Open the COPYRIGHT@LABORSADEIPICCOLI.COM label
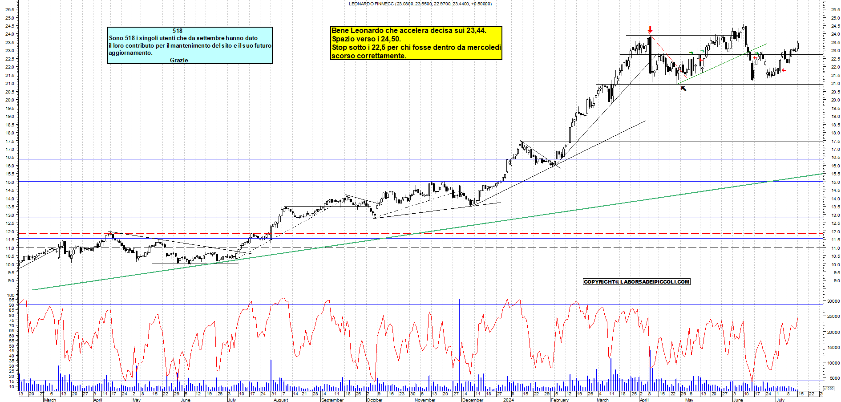841x402 pixels. pyautogui.click(x=637, y=282)
